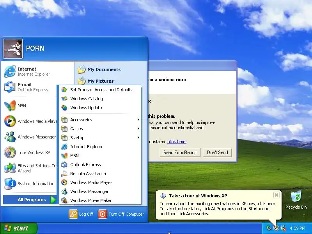312x234 pixels.
Task: Close the Take a tour balloon tip
Action: tap(277, 195)
